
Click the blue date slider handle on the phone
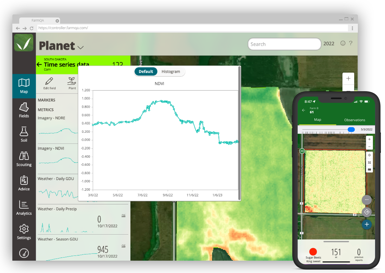351,129
